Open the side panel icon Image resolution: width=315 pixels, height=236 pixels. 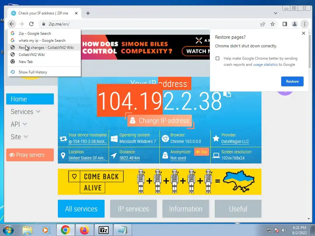pos(285,24)
